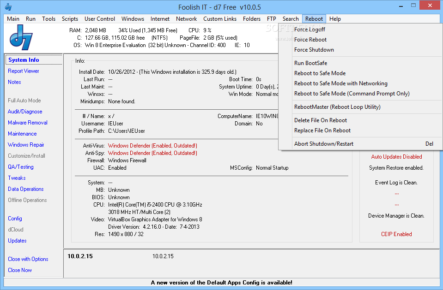Maximize the d7 window

click(413, 6)
